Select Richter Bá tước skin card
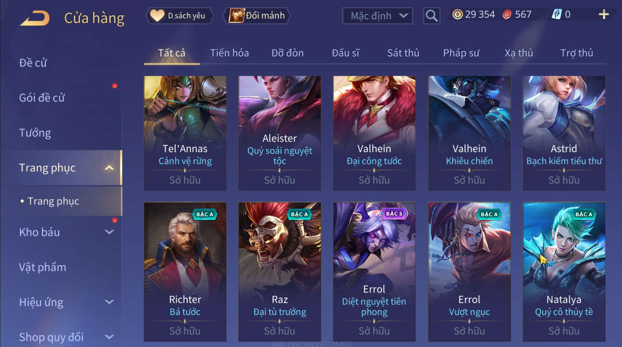Image resolution: width=622 pixels, height=347 pixels. pos(185,272)
